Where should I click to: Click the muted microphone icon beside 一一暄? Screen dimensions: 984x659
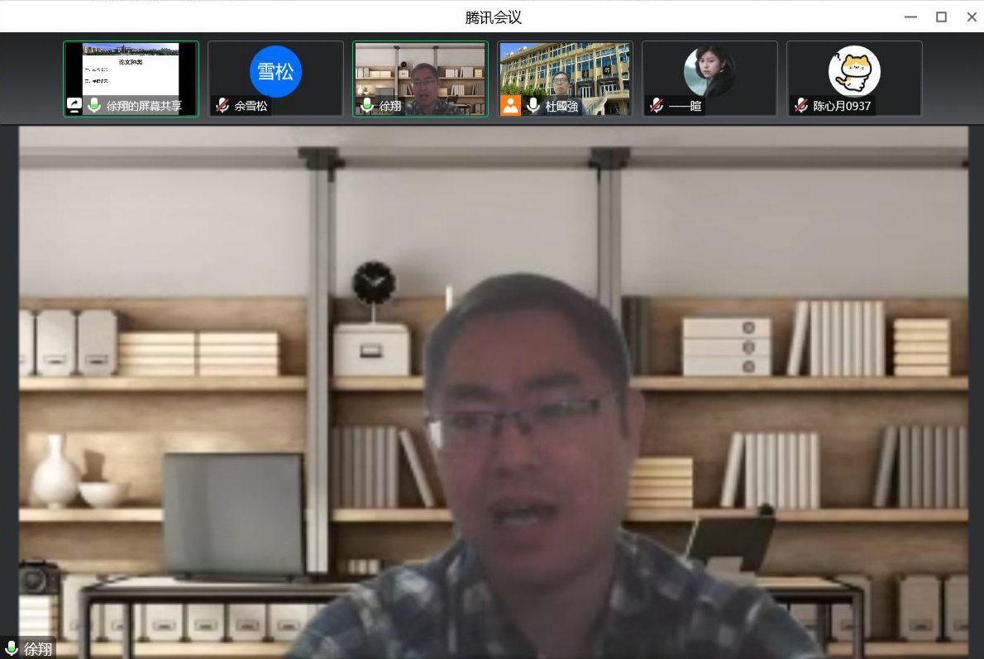[657, 105]
